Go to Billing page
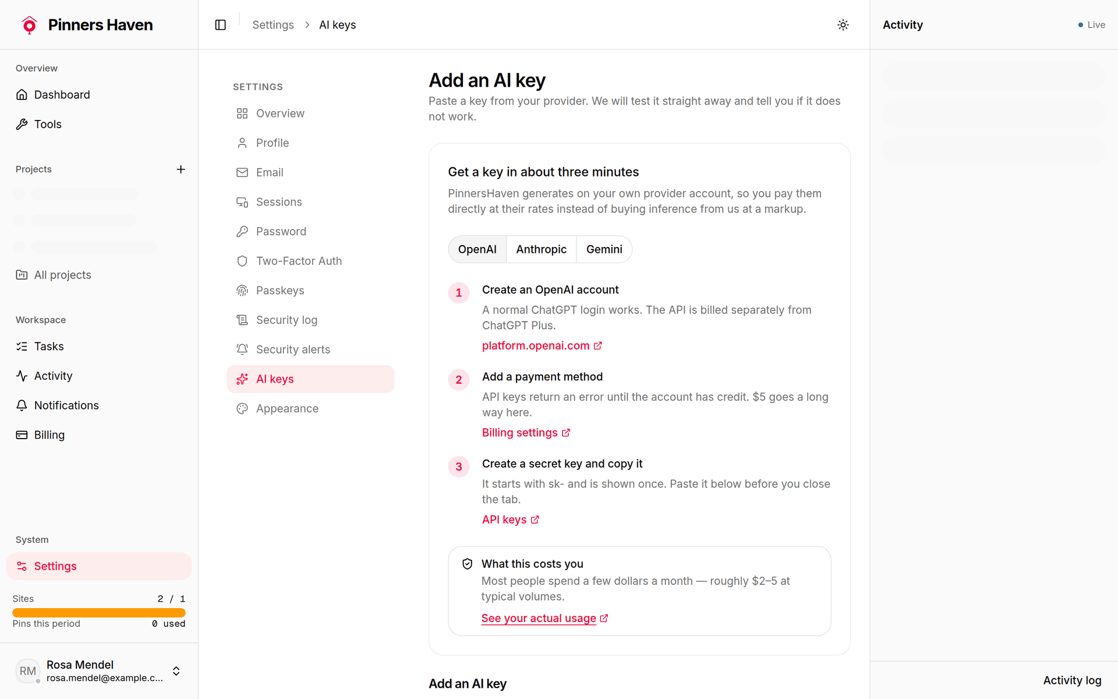This screenshot has width=1118, height=699. [x=99, y=435]
